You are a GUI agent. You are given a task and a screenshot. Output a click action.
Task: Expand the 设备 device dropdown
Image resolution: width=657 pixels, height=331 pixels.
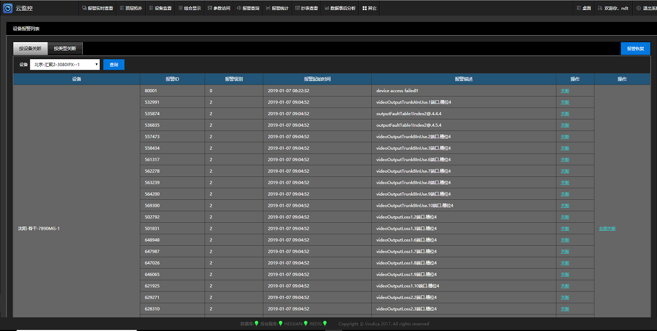(x=65, y=64)
